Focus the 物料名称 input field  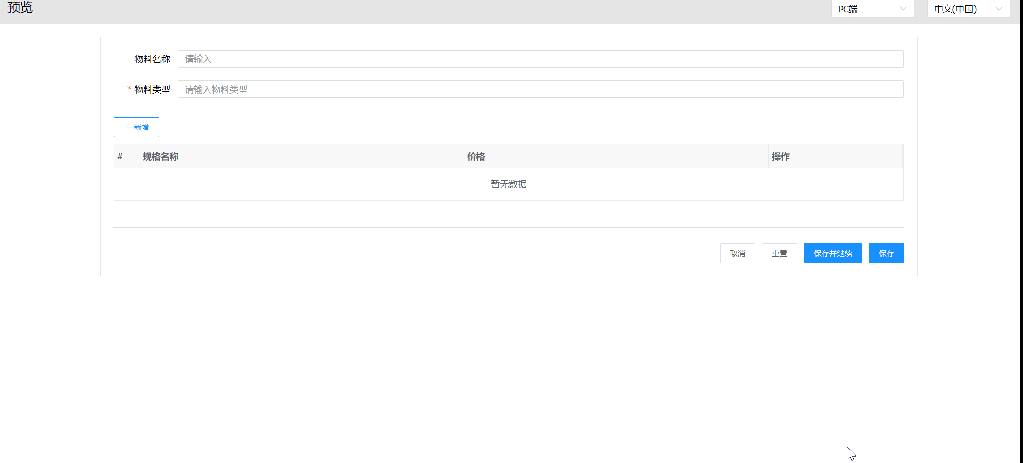point(540,59)
